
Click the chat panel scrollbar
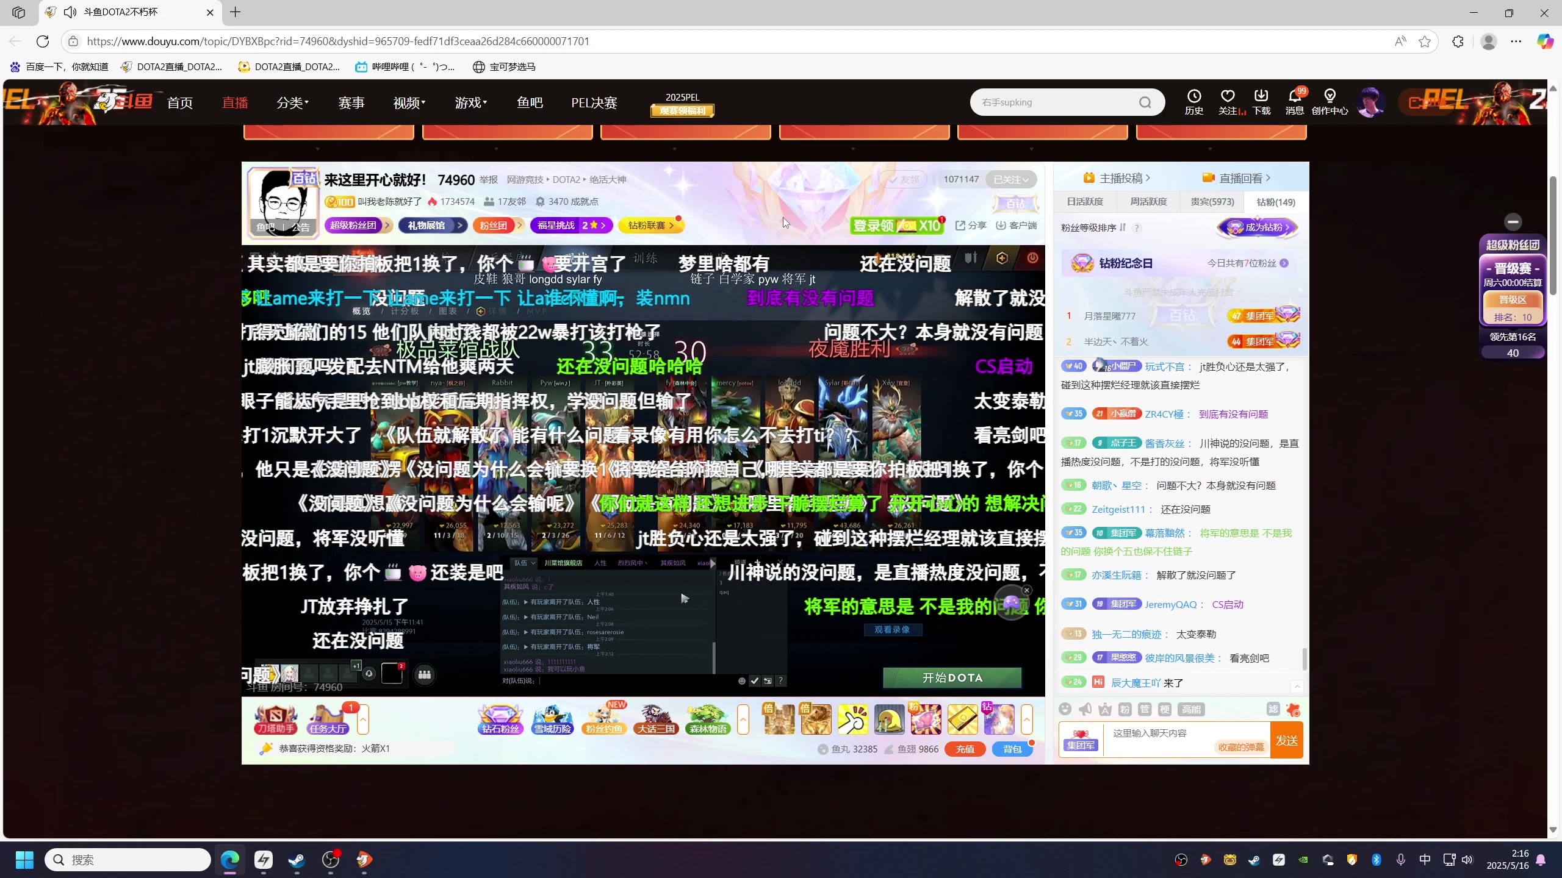tap(1305, 659)
